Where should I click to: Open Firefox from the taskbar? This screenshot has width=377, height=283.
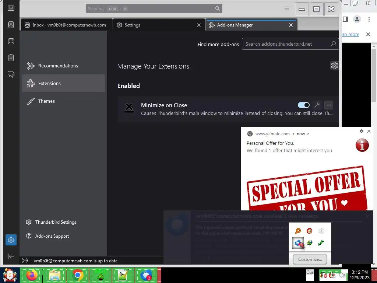click(32, 275)
